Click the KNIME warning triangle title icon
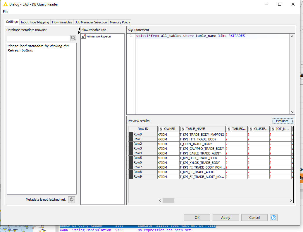The width and height of the screenshot is (303, 232). pos(6,4)
